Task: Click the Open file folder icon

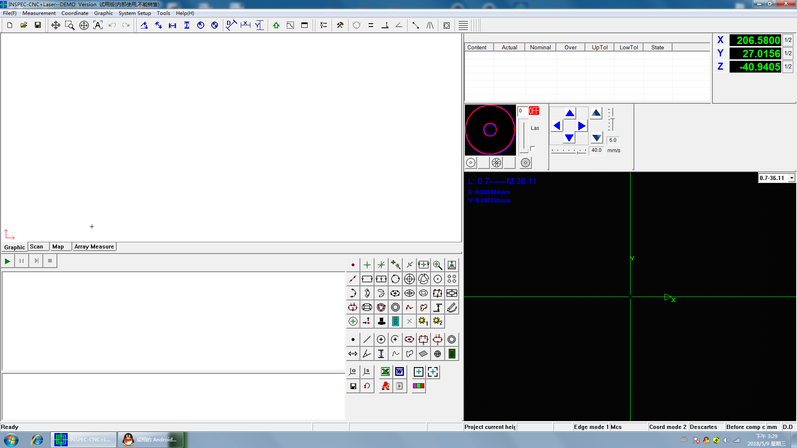Action: pos(24,25)
